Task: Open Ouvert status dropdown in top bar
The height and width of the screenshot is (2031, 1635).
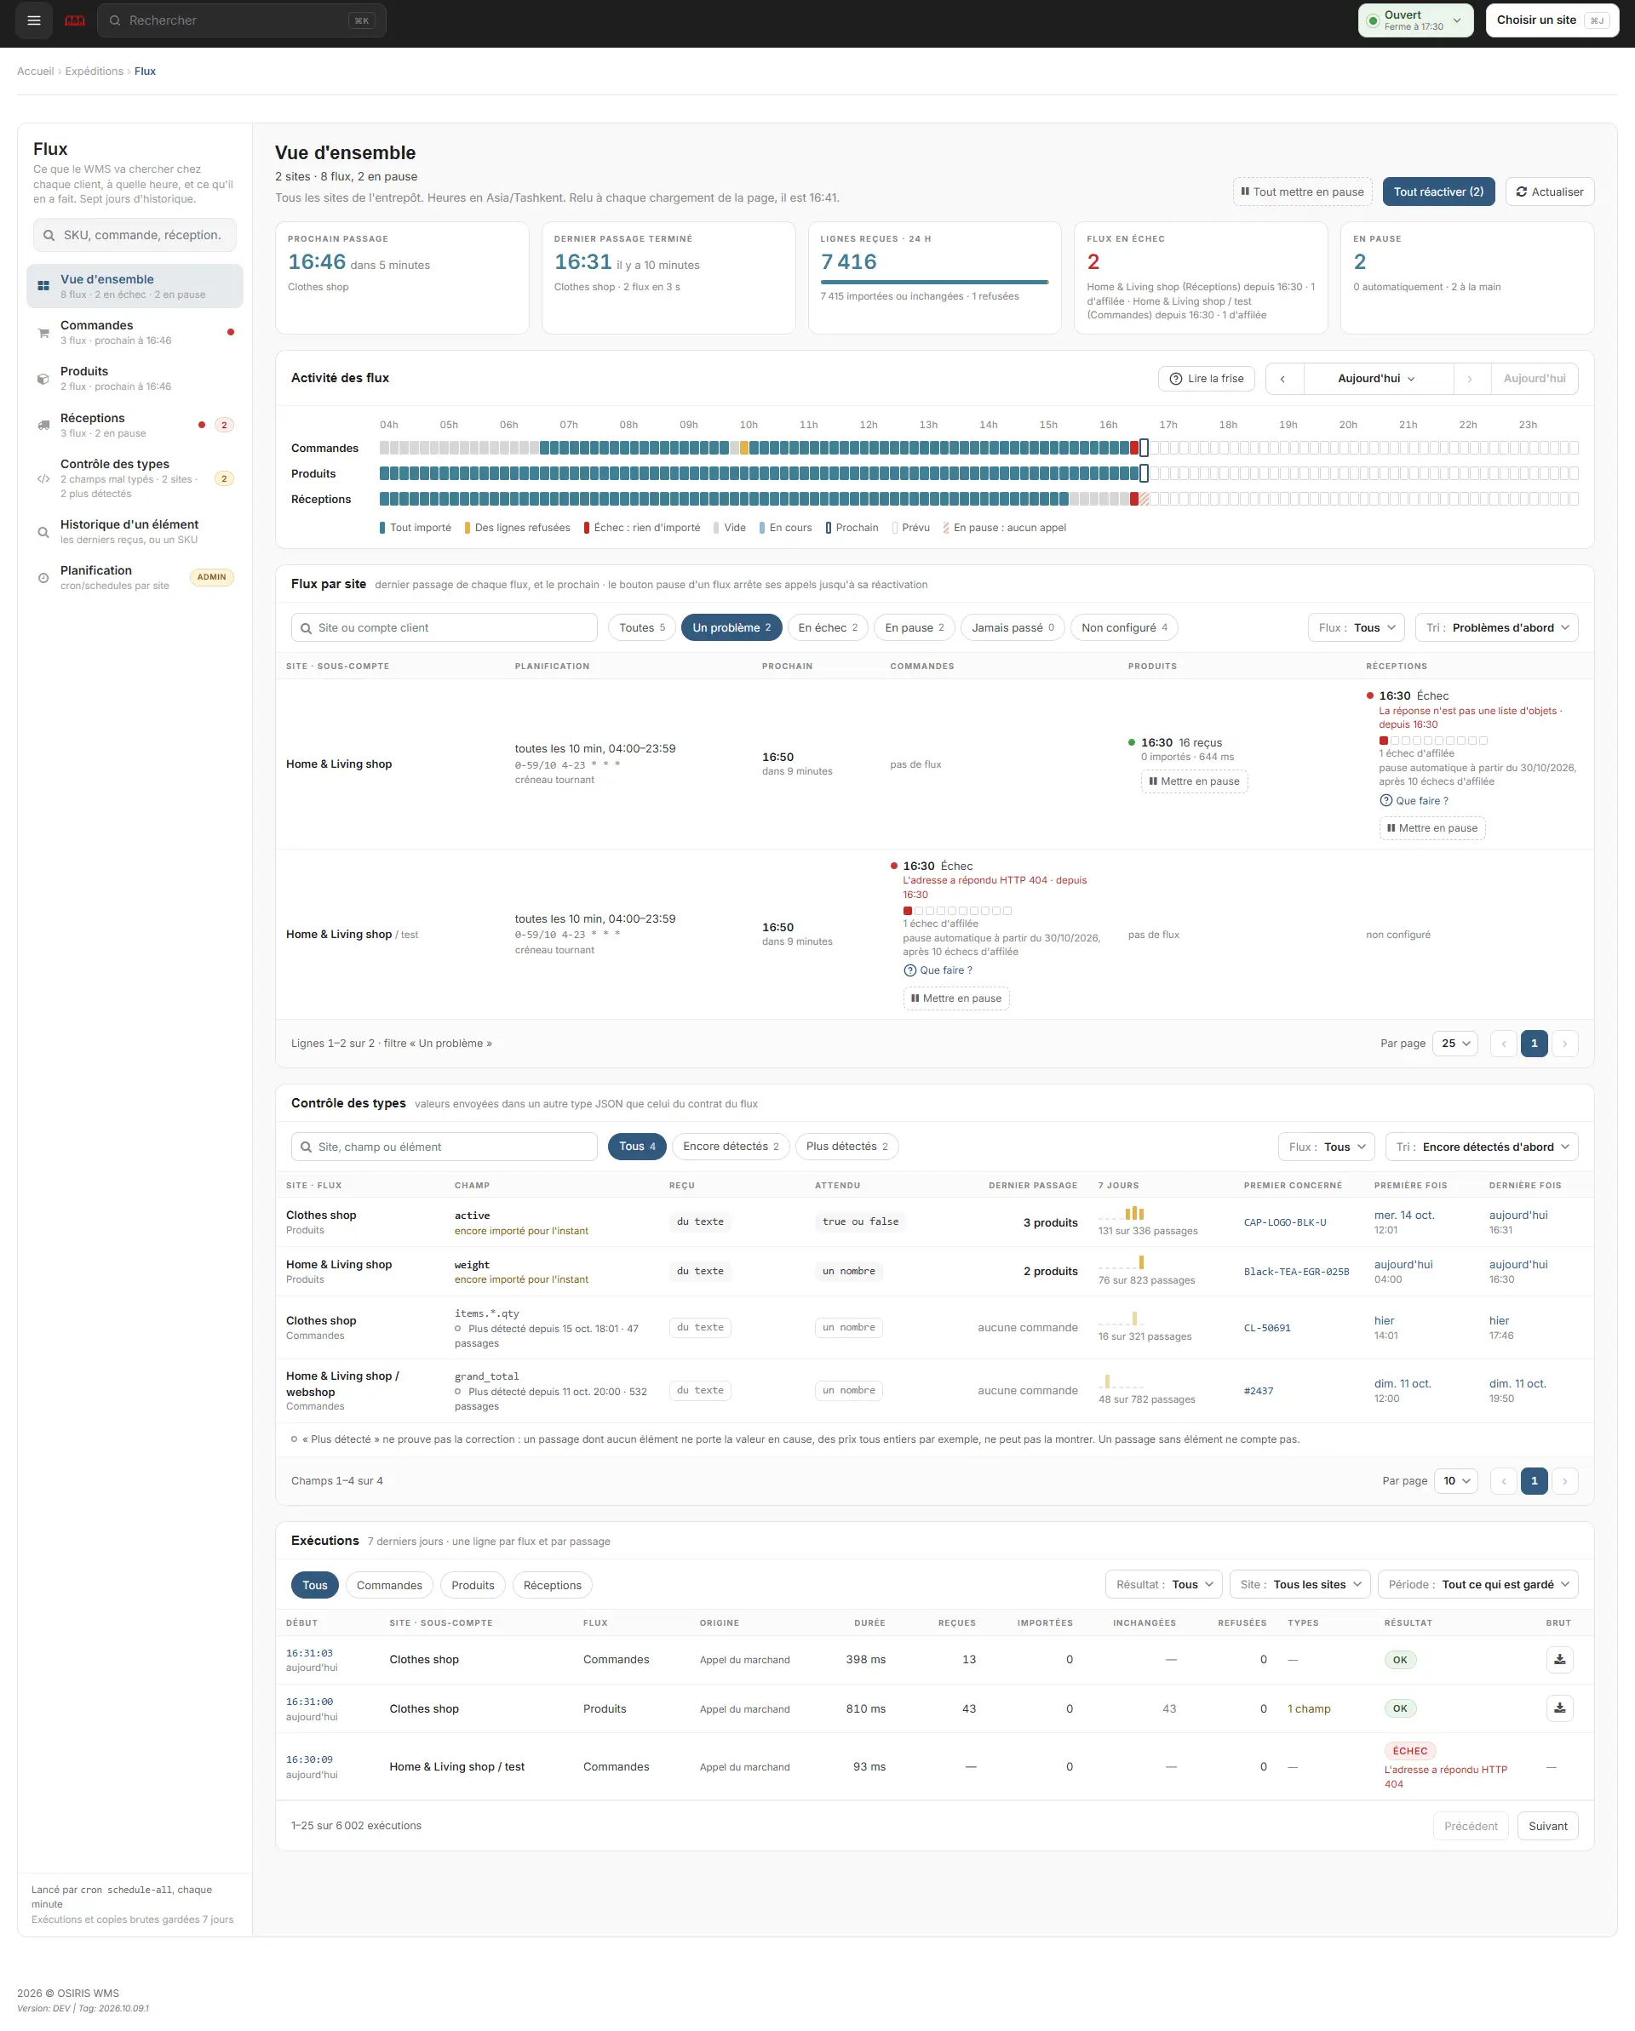Action: 1415,20
